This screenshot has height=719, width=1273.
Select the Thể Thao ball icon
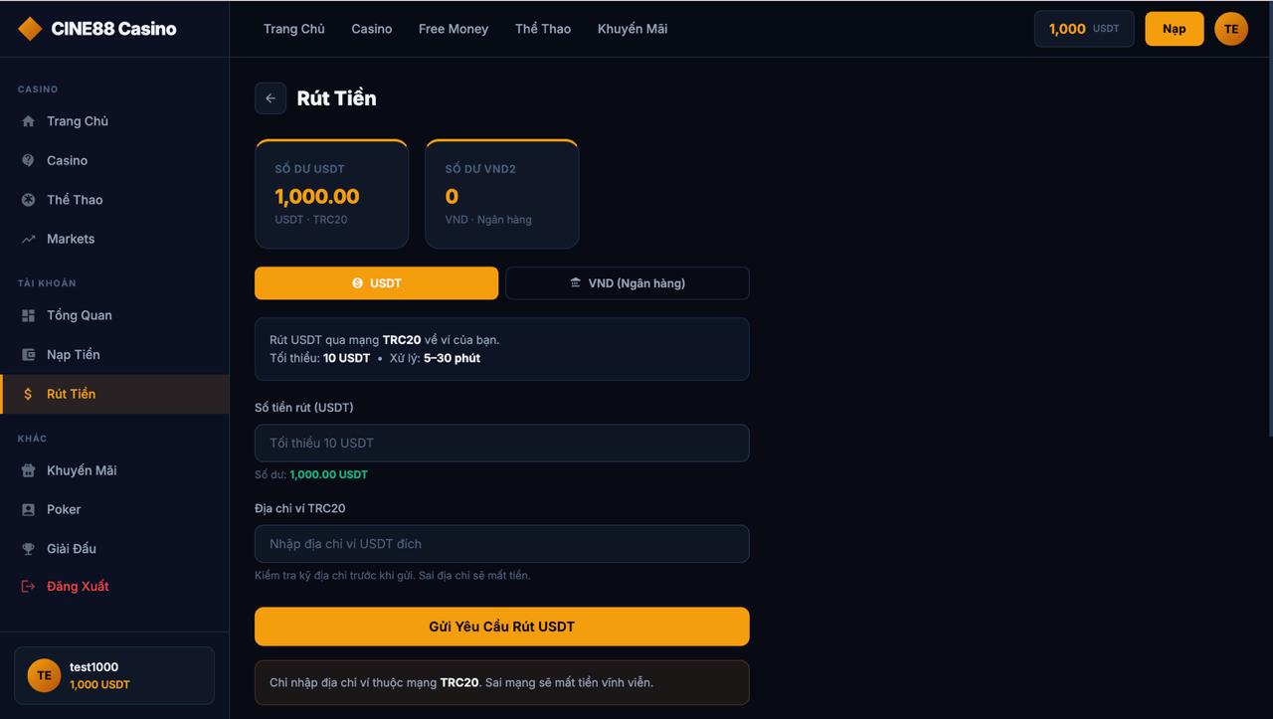click(28, 200)
